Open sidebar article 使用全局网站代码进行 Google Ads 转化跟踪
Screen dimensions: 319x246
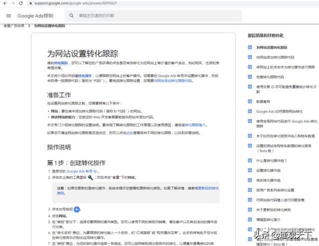[x=287, y=124]
